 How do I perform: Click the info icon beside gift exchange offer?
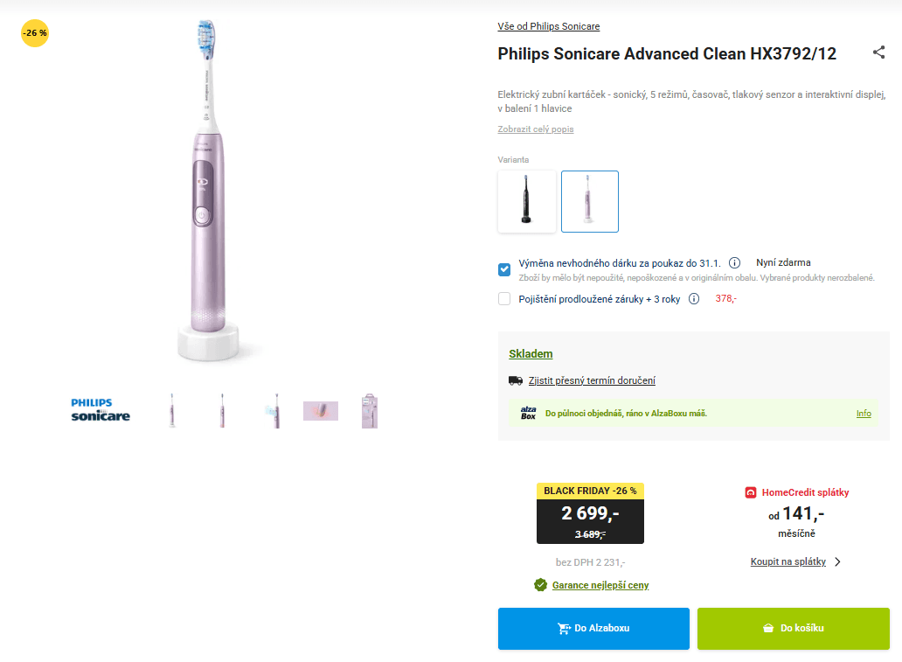734,261
